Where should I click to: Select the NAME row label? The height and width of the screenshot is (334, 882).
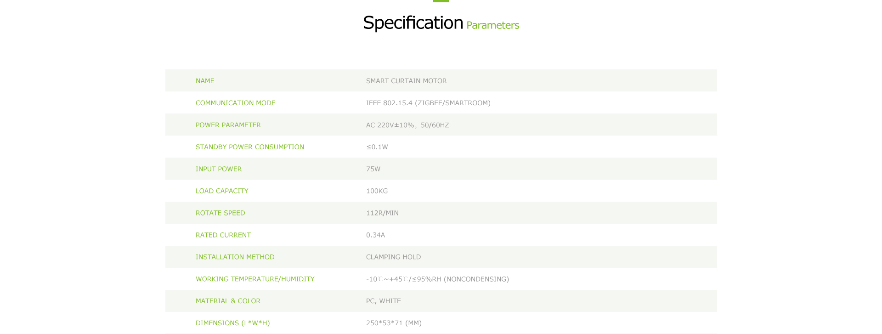205,81
